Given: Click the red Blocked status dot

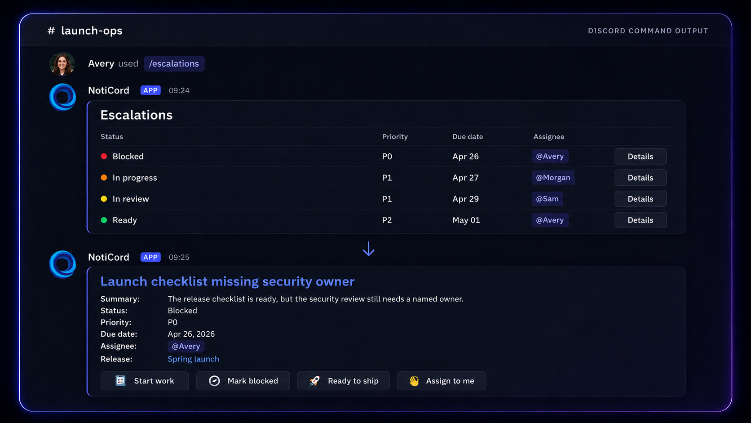Looking at the screenshot, I should [x=104, y=156].
